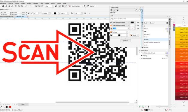Viewport: 188px width, 112px height.
Task: Switch to the Willkommensbildschirm tab
Action: [7, 17]
